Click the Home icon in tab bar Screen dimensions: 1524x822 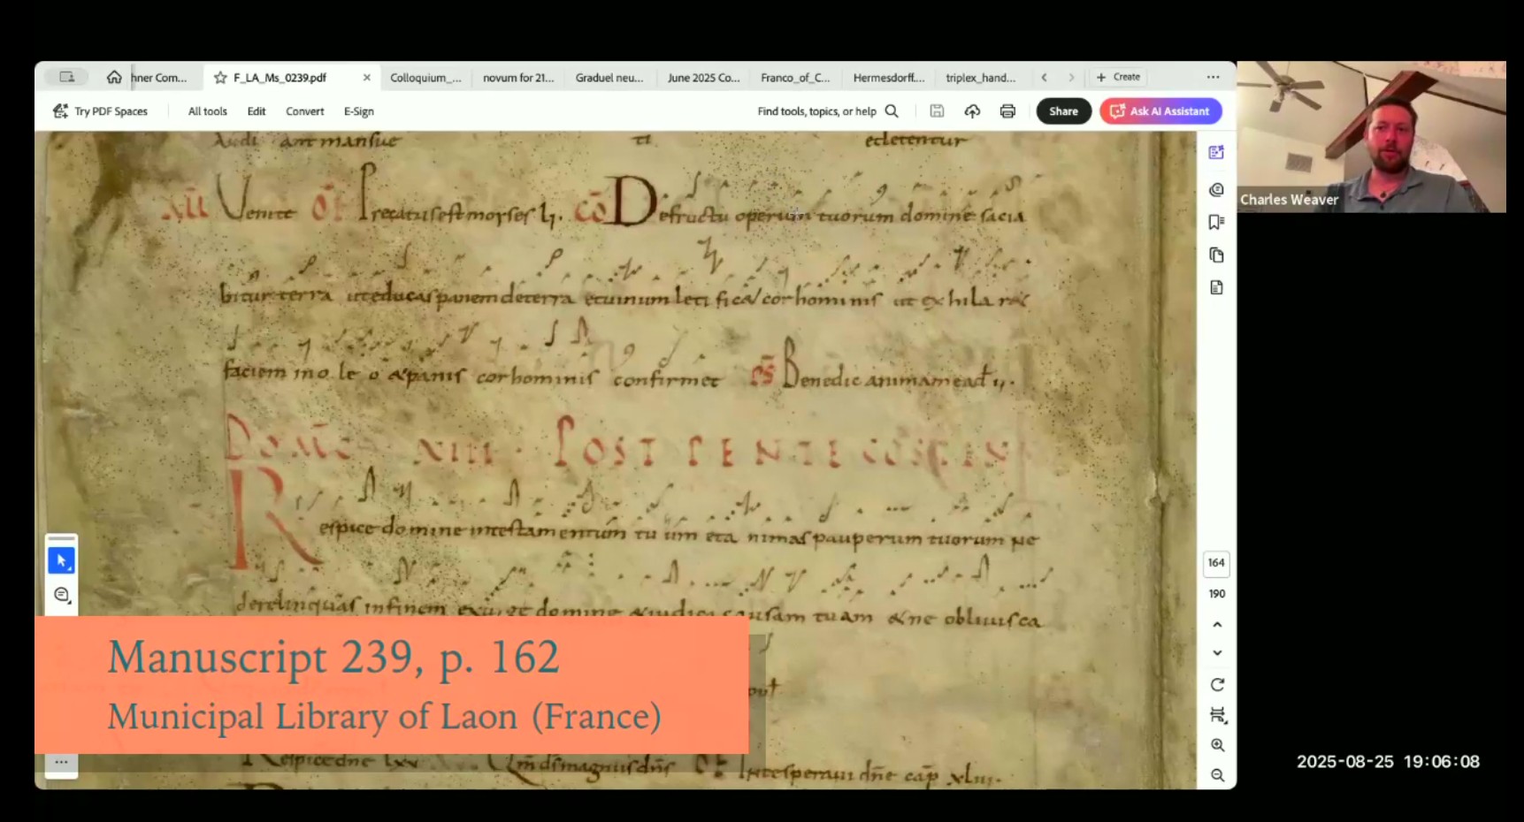click(114, 78)
